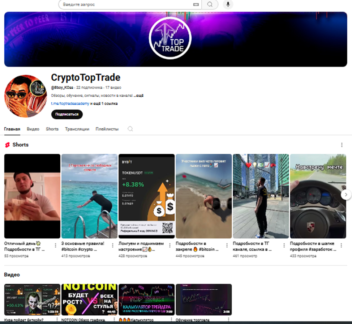Open 'Калькулятор трейдера' video thumbnail
This screenshot has width=352, height=324.
point(147,299)
